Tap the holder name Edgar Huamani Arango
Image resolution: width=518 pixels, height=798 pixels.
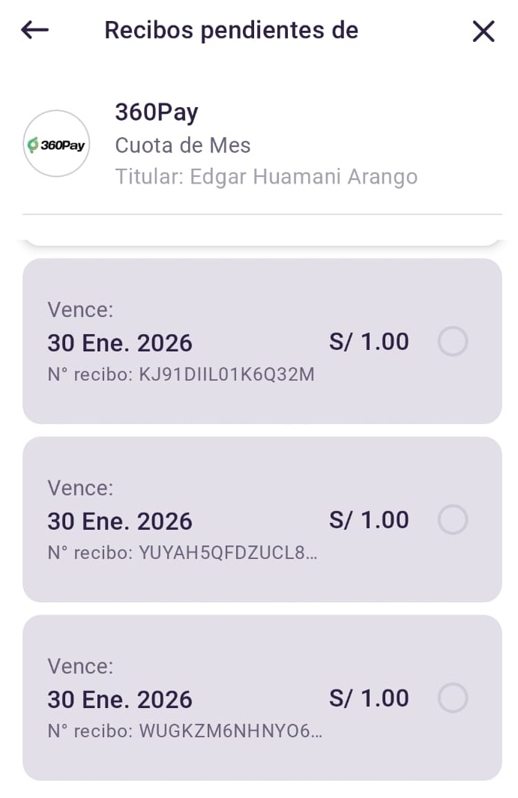(266, 177)
